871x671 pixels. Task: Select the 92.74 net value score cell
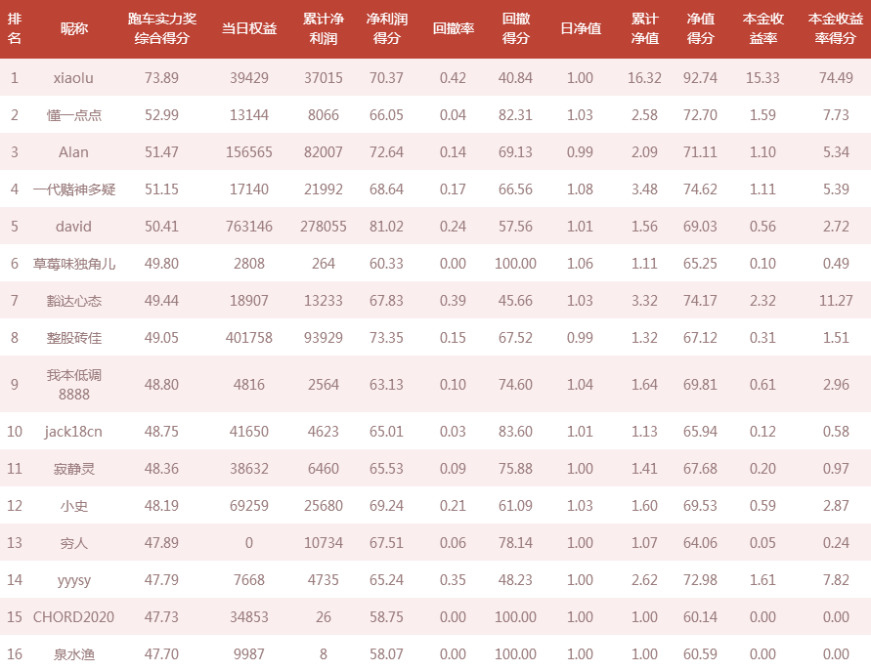700,78
